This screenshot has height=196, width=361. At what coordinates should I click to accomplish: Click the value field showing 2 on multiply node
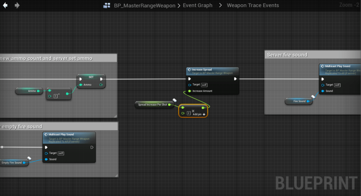point(189,113)
